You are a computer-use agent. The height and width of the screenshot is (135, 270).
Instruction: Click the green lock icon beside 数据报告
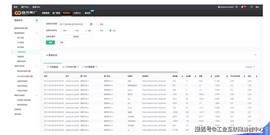(x=37, y=20)
